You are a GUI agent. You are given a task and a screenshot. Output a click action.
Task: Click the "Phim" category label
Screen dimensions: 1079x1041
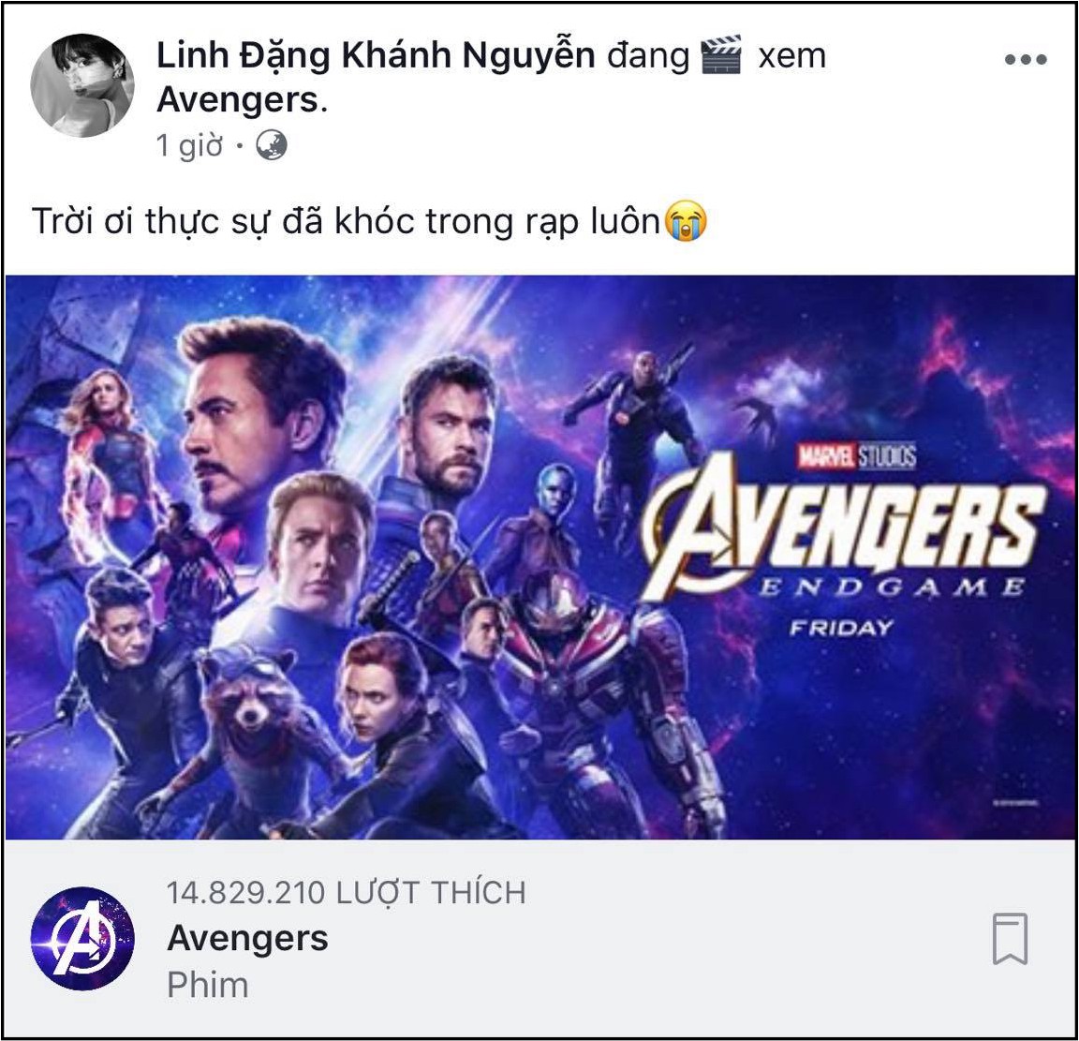click(207, 985)
